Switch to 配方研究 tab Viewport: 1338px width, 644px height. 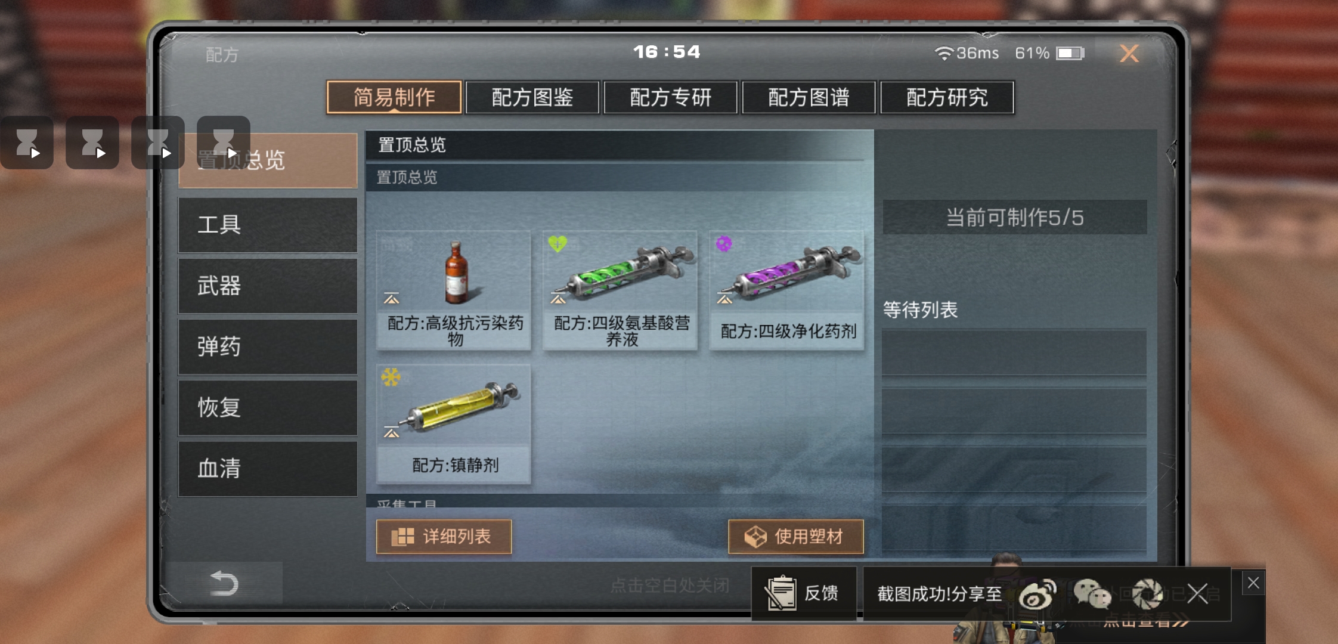point(947,97)
